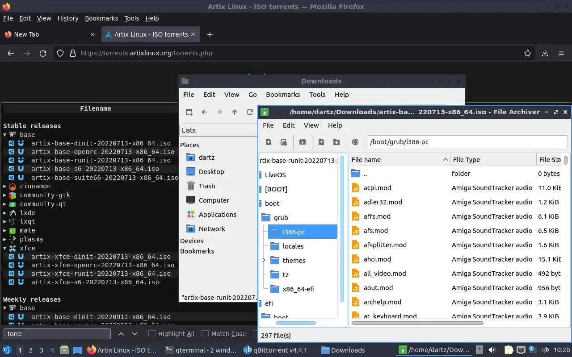Collapse the xfce tree node
Viewport: 572px width, 357px height.
5,248
